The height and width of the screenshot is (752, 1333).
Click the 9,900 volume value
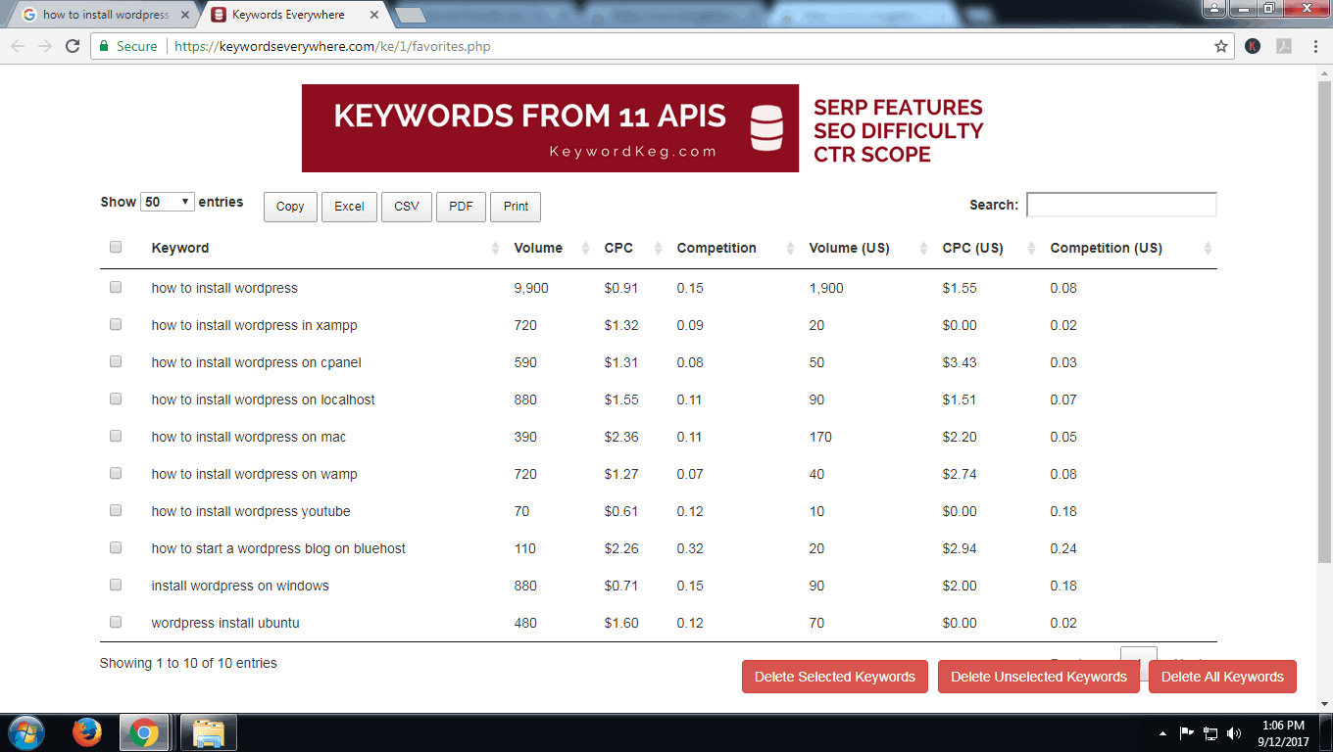(531, 288)
